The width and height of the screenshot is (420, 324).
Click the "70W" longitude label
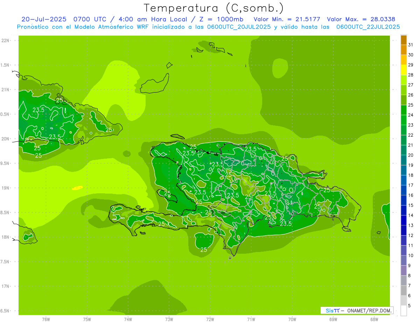tap(292, 319)
